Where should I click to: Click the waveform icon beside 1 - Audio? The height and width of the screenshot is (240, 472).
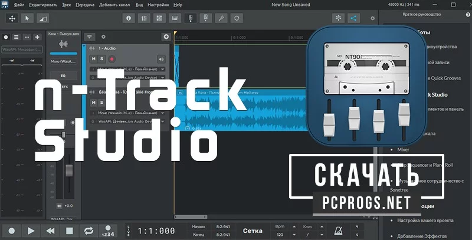pyautogui.click(x=93, y=48)
